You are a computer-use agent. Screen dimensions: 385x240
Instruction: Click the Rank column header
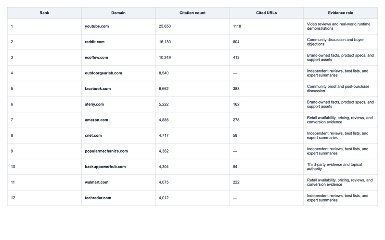pyautogui.click(x=44, y=13)
